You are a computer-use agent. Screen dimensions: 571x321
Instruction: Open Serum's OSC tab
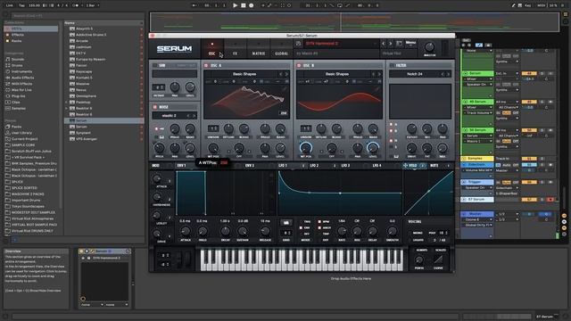tap(212, 49)
